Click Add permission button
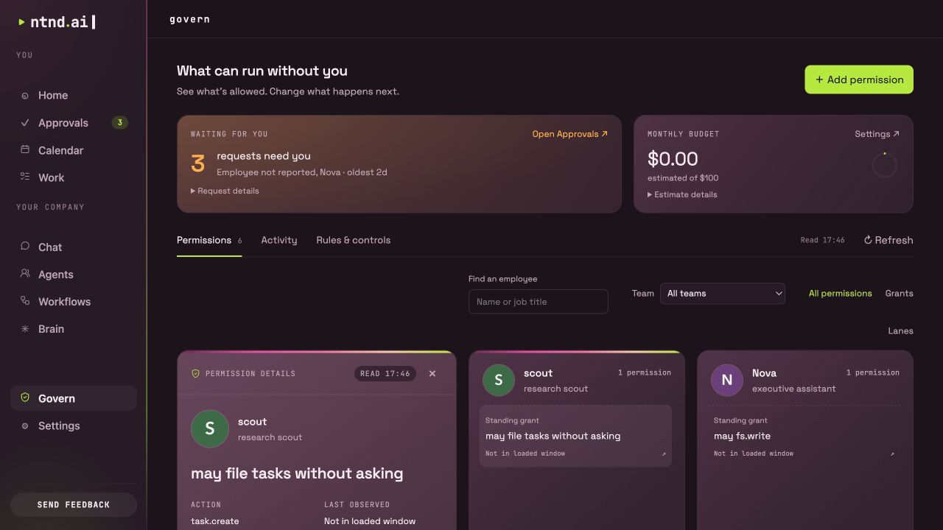 point(859,79)
